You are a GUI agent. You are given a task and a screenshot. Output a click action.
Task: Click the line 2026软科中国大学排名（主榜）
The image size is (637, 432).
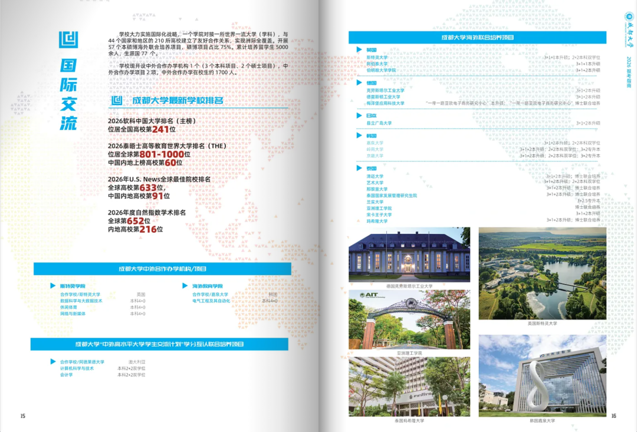[x=152, y=121]
